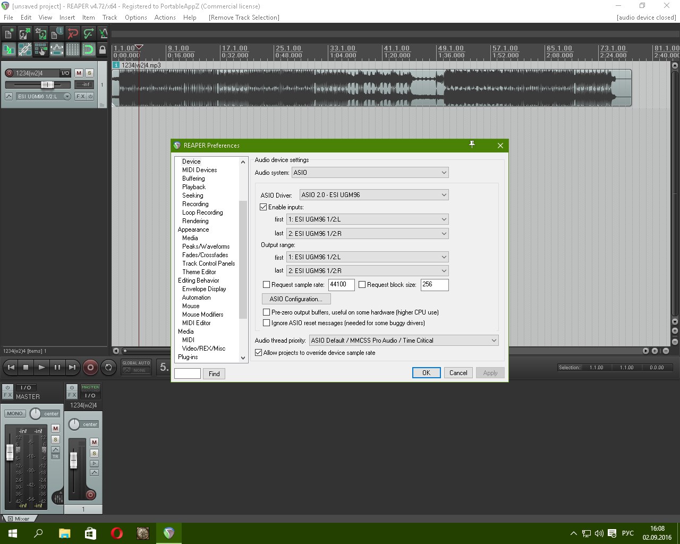680x544 pixels.
Task: Toggle the snap magnet toolbar icon
Action: 88,50
